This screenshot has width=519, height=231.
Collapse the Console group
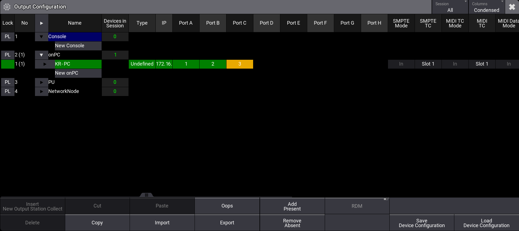tap(41, 37)
